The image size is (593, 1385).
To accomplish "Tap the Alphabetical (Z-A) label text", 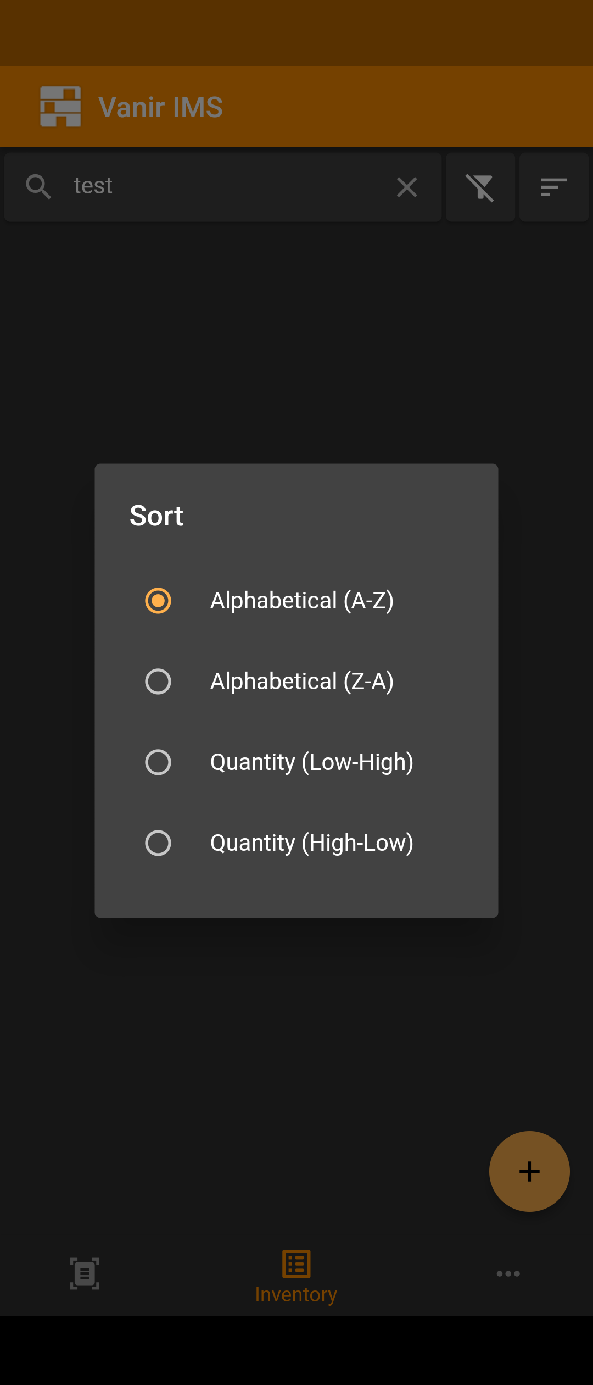I will (x=302, y=682).
